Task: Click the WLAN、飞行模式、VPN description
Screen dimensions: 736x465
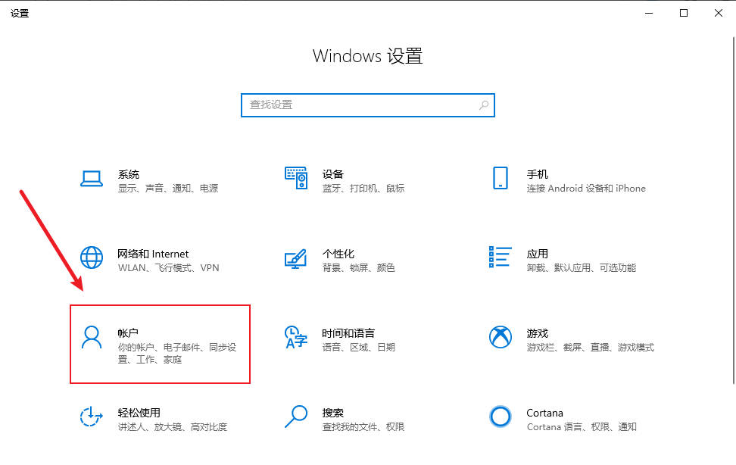Action: point(169,268)
